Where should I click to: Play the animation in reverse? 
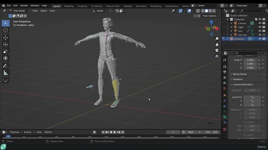111,132
